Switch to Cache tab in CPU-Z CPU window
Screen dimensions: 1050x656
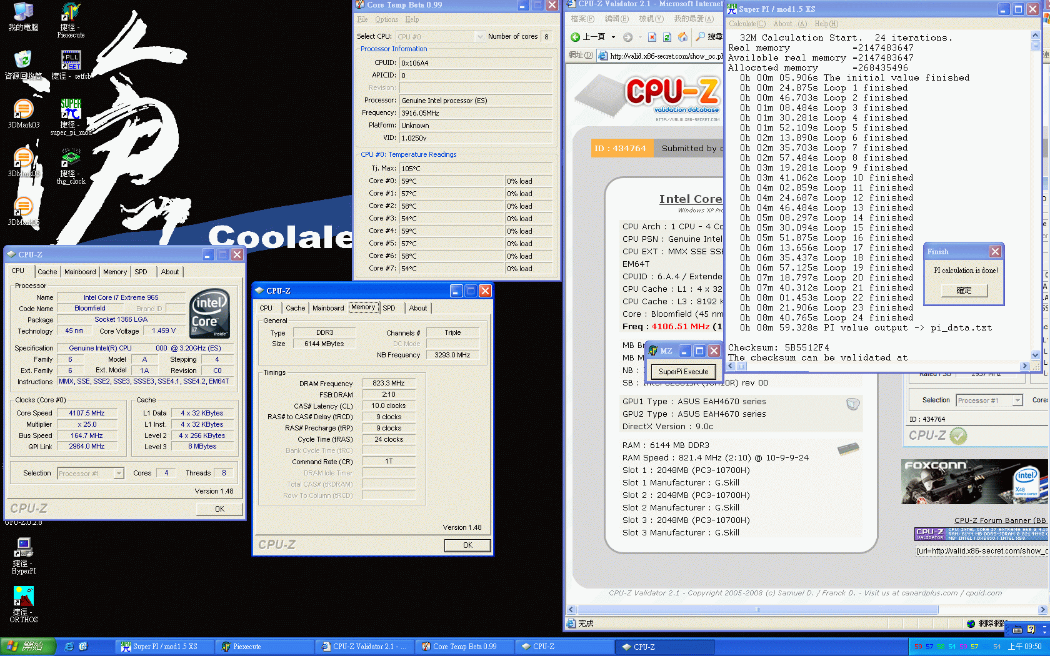(x=47, y=272)
